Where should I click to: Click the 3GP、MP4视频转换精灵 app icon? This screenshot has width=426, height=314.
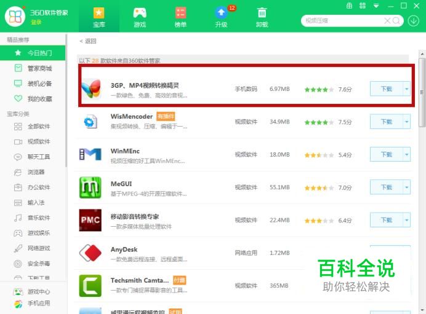coord(90,89)
